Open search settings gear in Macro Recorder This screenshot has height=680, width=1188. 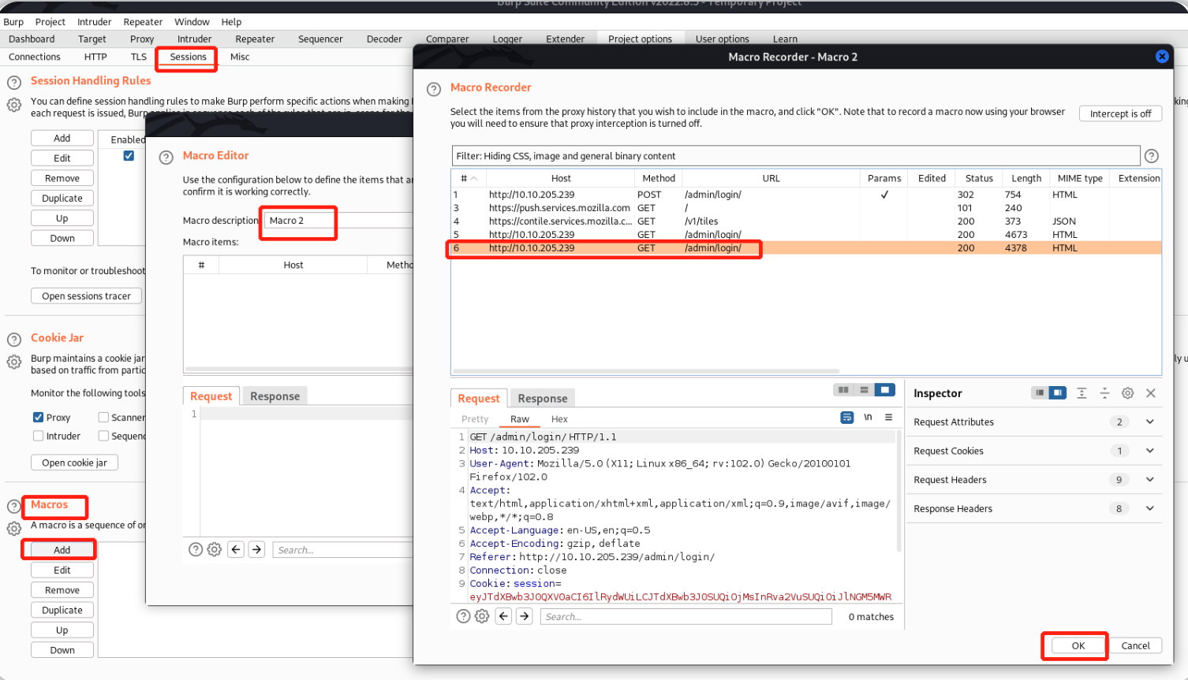pos(482,616)
